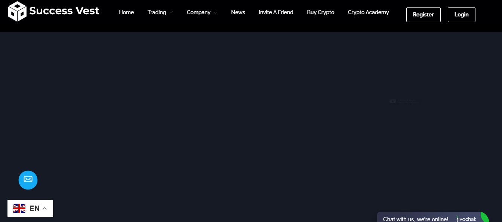
Task: Expand the Company dropdown arrow
Action: [x=216, y=13]
